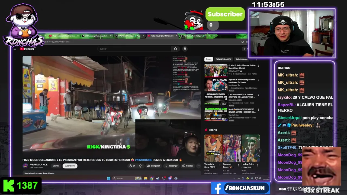
Task: Select the Todos filter chip
Action: click(x=208, y=59)
